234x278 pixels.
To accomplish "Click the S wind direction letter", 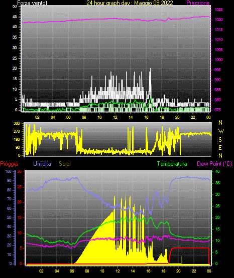I will (220, 140).
